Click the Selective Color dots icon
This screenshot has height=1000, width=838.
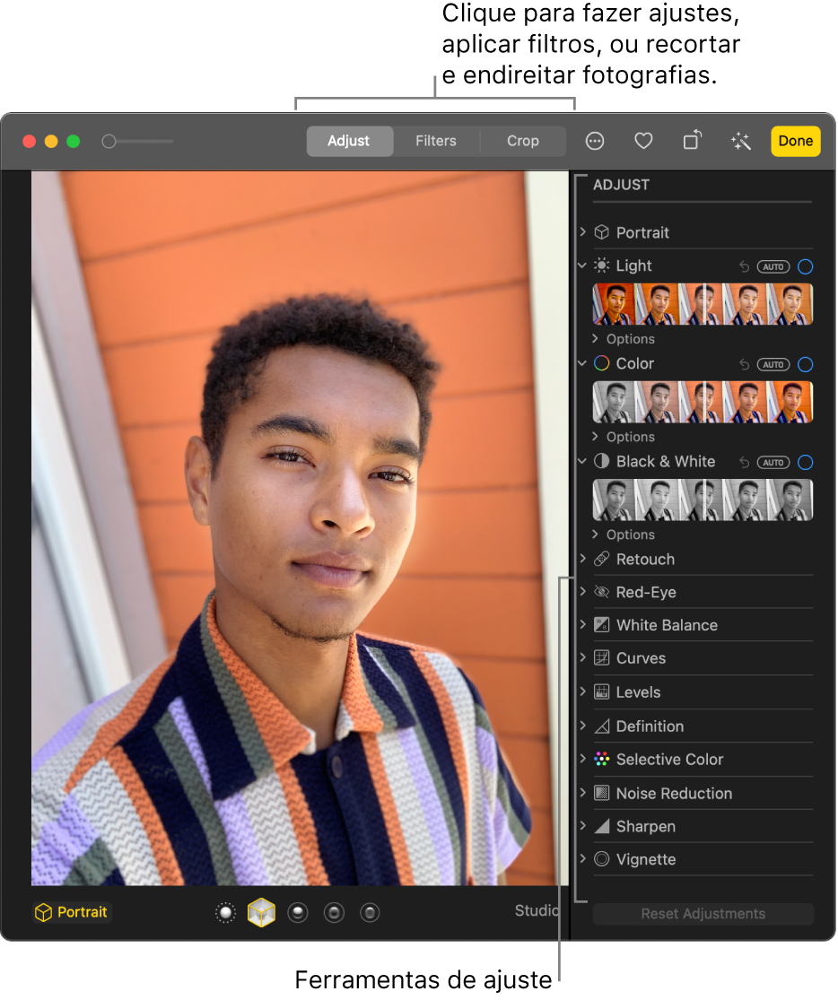pyautogui.click(x=601, y=760)
